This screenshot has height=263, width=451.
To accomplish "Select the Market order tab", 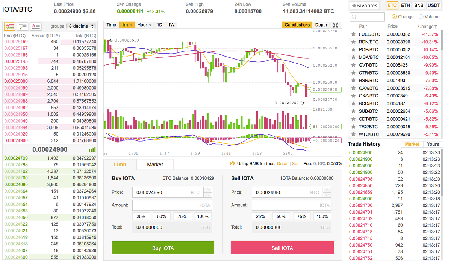I will click(x=155, y=164).
